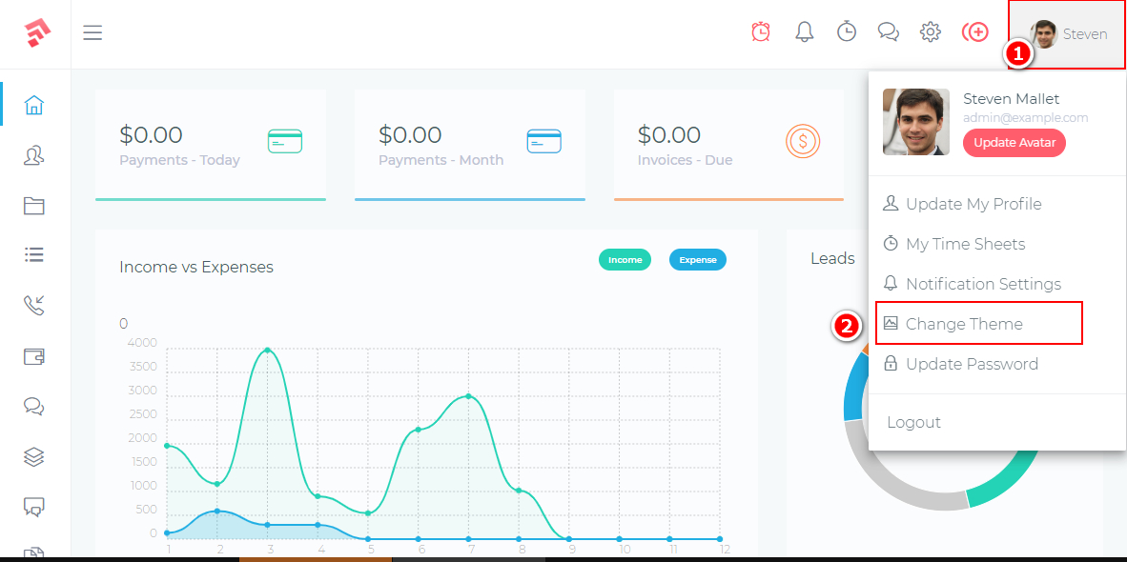Viewport: 1127px width, 562px height.
Task: Click the red quick-add plus icon
Action: click(x=975, y=32)
